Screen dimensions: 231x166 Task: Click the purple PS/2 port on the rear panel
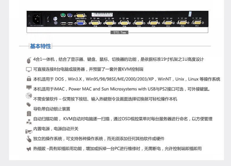pyautogui.click(x=70, y=15)
